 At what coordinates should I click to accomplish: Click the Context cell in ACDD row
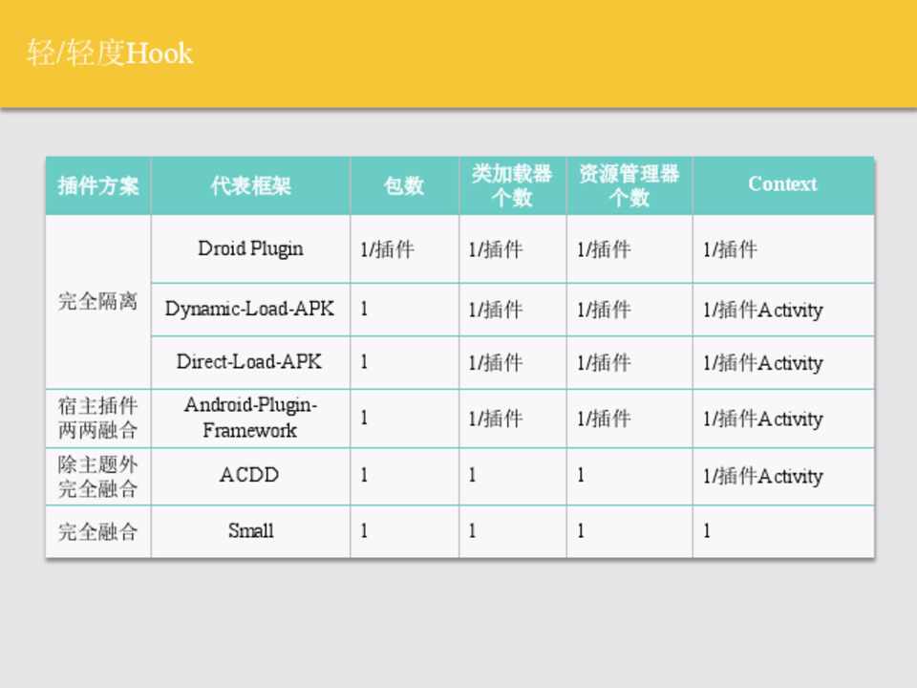click(x=782, y=476)
